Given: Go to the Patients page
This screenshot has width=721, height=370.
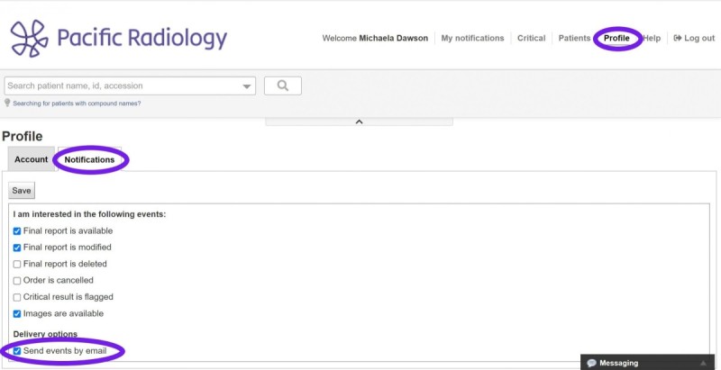Looking at the screenshot, I should [574, 38].
